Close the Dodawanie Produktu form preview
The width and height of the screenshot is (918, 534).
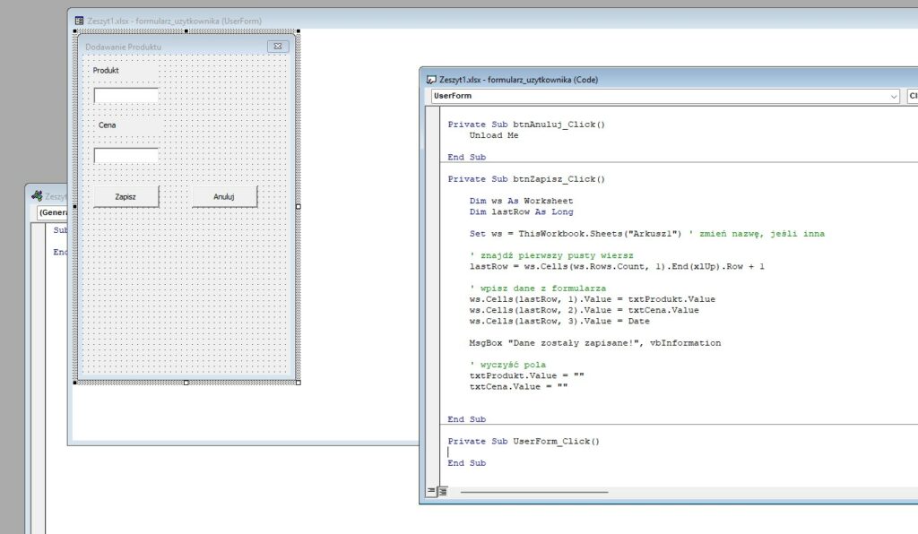tap(278, 47)
